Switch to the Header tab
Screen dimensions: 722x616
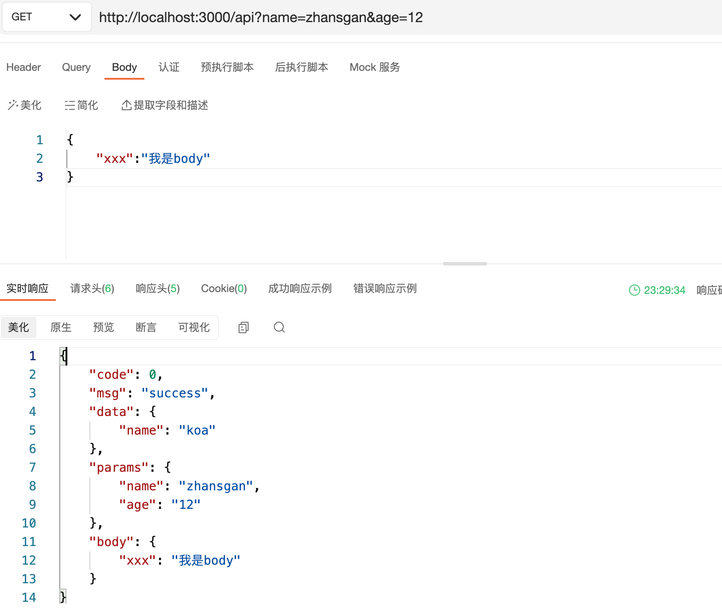[x=23, y=67]
